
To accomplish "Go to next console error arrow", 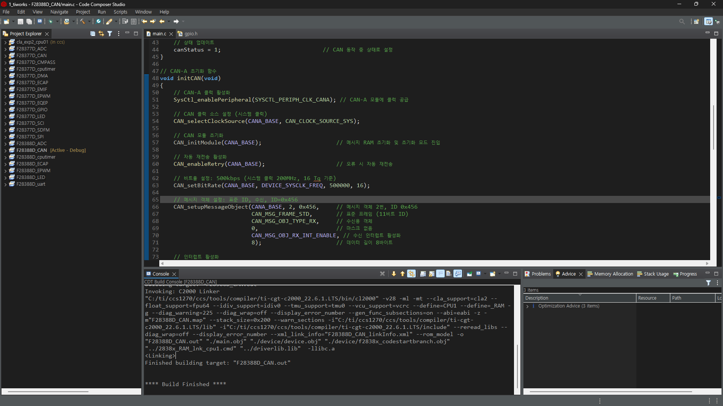I will [x=394, y=274].
